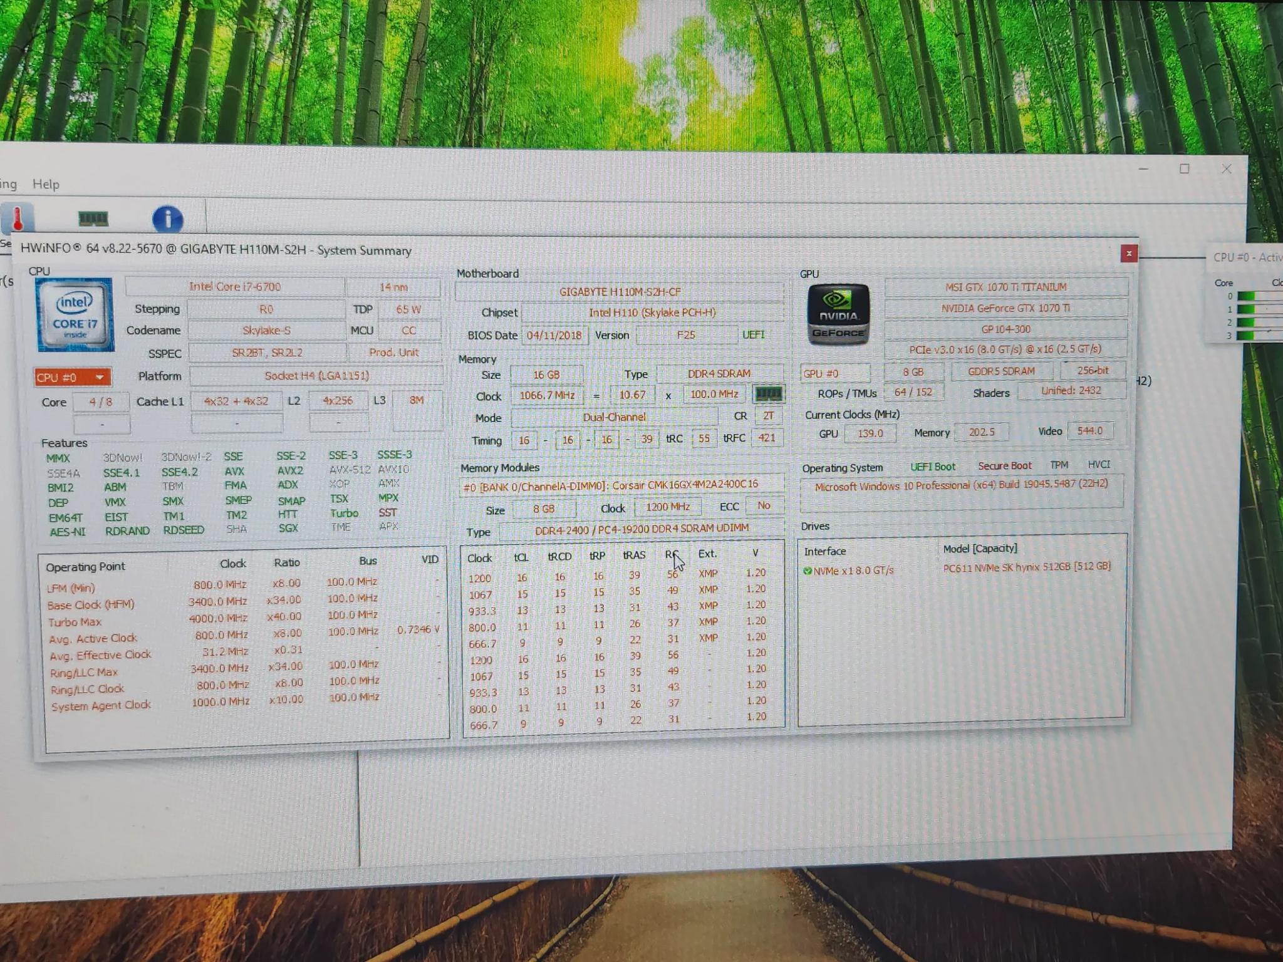Image resolution: width=1283 pixels, height=962 pixels.
Task: Minimize the HWiNFO main window
Action: pyautogui.click(x=1143, y=169)
